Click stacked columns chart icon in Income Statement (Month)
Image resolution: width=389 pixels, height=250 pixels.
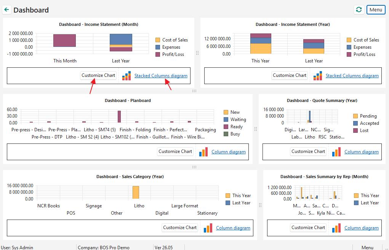[126, 76]
